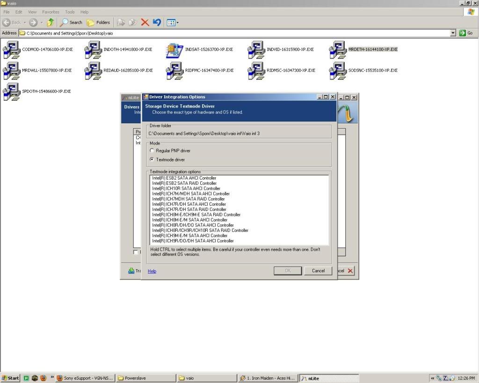Go up one folder level
479x383 pixels.
tap(51, 22)
